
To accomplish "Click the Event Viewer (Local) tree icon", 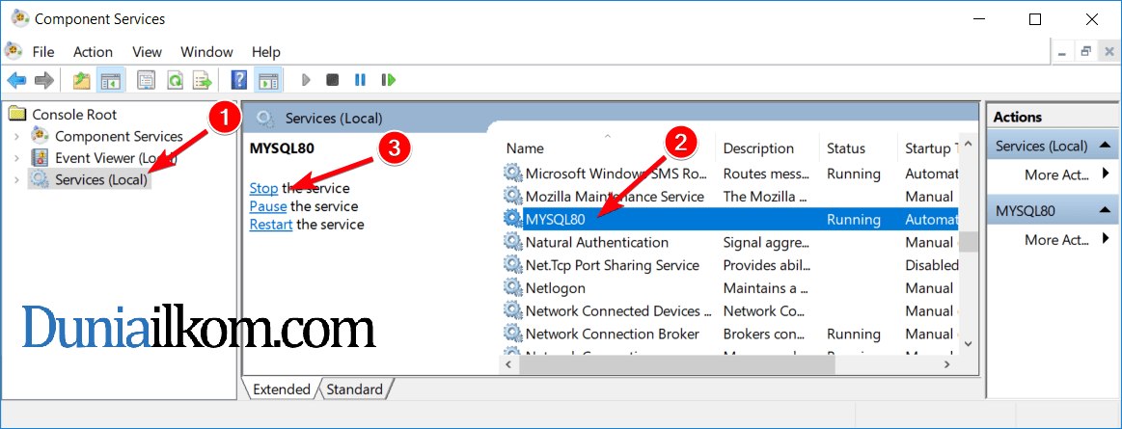I will click(41, 158).
